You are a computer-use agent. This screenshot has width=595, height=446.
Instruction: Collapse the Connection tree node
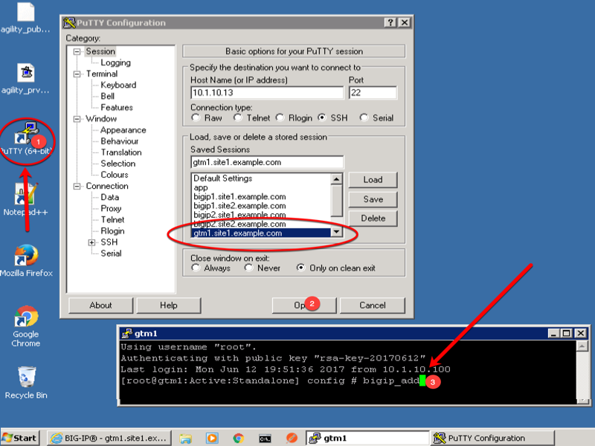click(x=77, y=187)
